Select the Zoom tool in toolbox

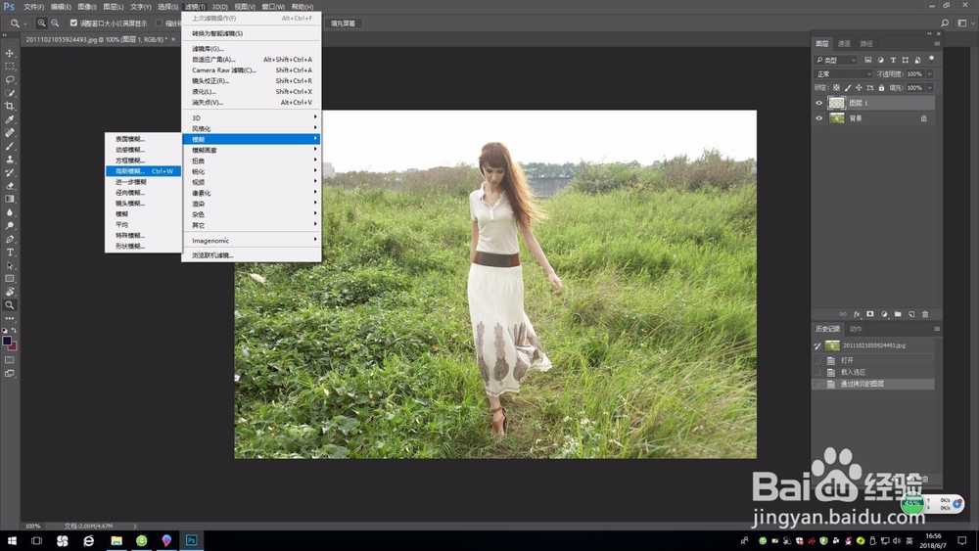(x=10, y=305)
